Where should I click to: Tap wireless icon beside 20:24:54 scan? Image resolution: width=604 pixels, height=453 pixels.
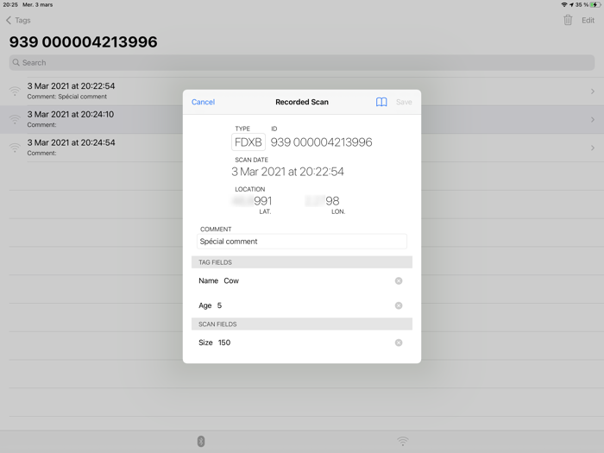coord(15,148)
